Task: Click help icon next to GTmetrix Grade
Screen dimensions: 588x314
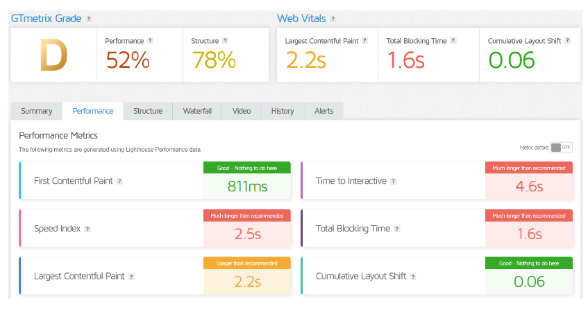Action: (x=88, y=19)
